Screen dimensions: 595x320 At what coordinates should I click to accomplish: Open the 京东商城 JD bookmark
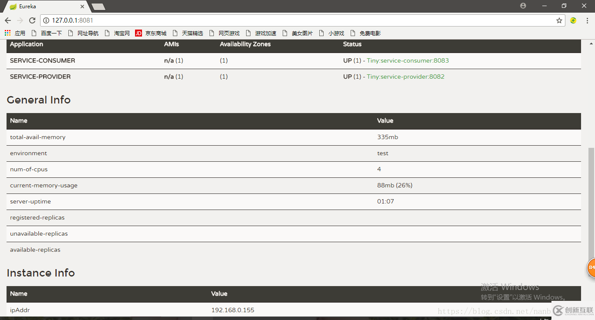pos(151,33)
